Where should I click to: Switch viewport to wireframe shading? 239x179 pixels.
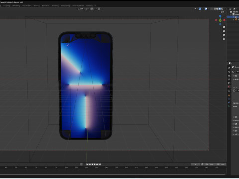[x=215, y=9]
